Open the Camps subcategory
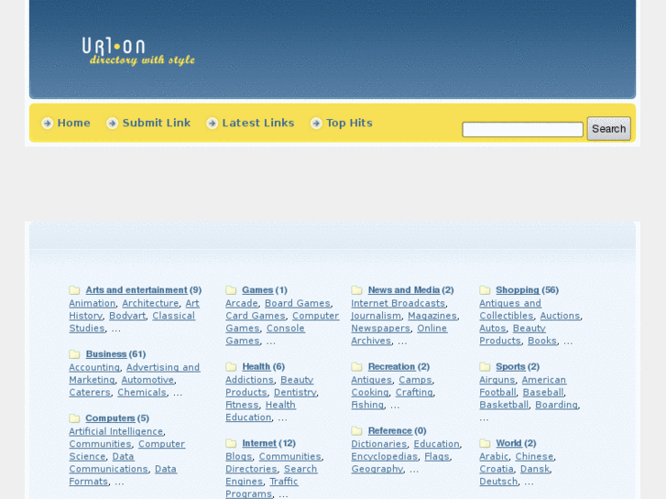This screenshot has width=666, height=499. 415,380
